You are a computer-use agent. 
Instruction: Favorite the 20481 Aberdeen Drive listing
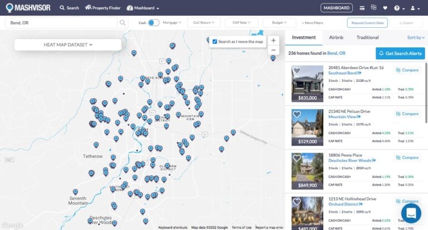[297, 71]
